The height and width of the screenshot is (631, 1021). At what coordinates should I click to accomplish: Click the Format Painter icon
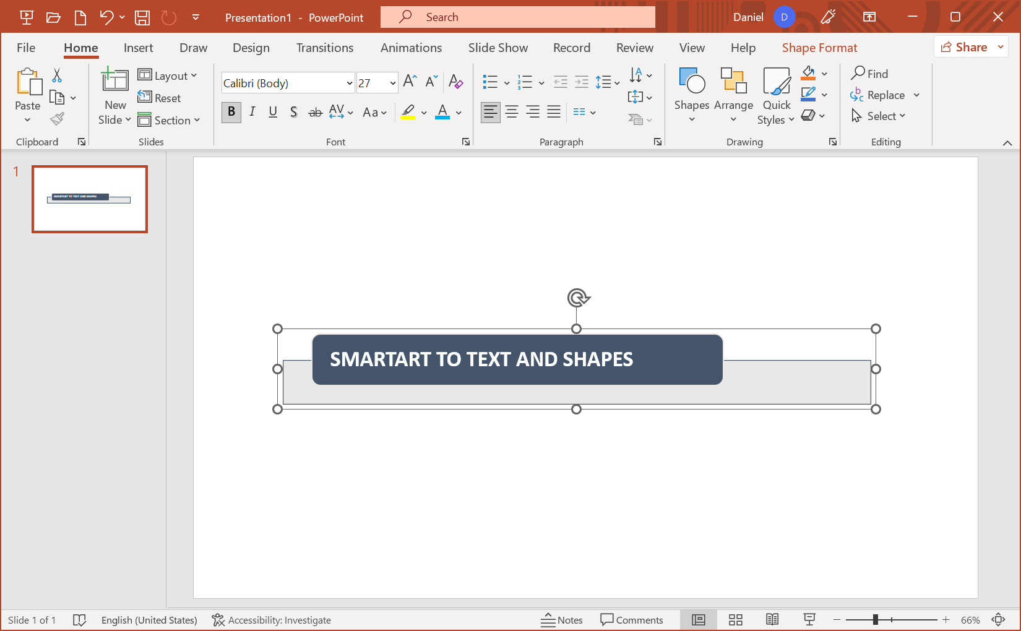(x=56, y=118)
